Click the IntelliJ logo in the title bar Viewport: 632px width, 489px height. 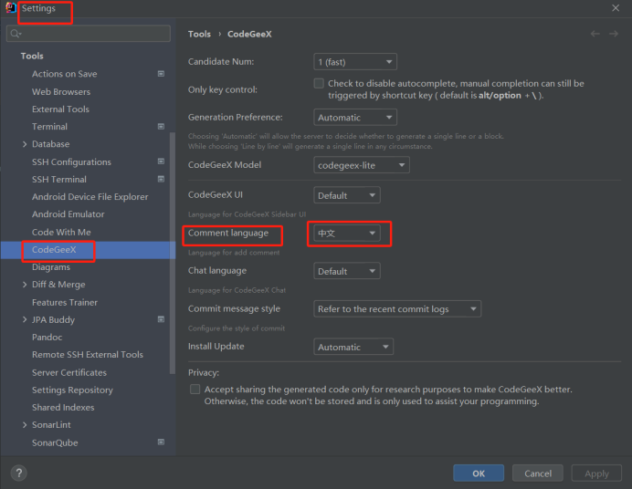[11, 7]
